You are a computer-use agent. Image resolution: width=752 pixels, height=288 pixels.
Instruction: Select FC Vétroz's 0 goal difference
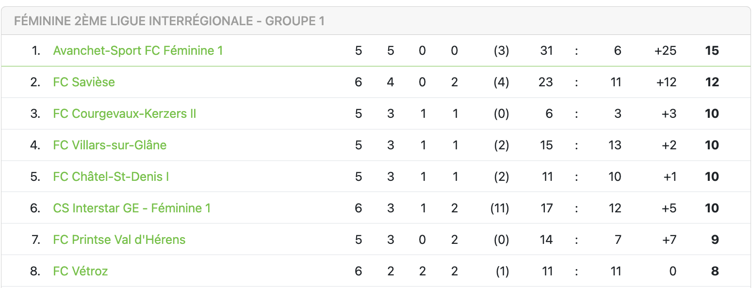(x=672, y=271)
